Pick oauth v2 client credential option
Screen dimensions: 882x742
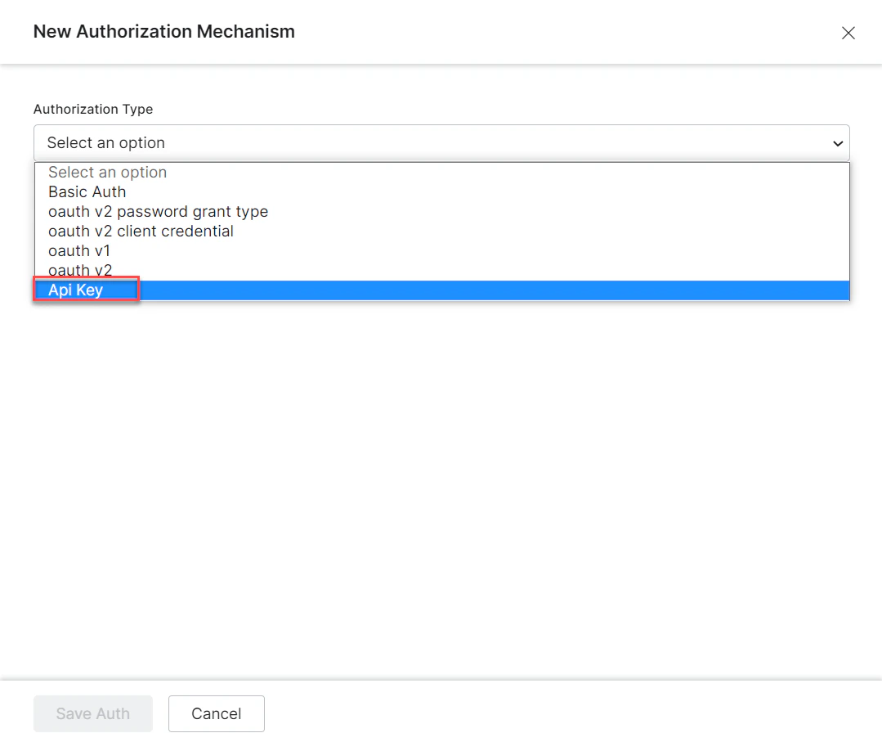click(140, 231)
